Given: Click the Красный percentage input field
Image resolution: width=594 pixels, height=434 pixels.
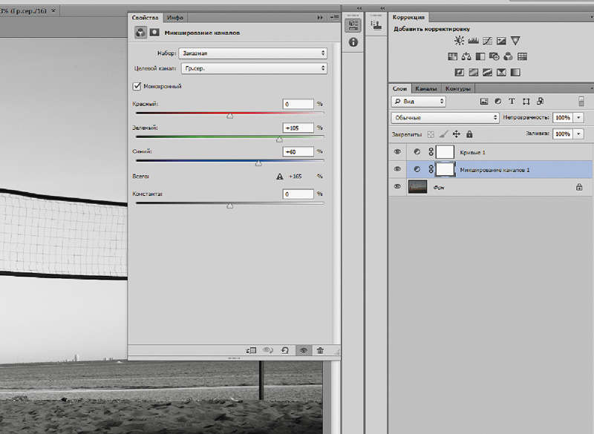Looking at the screenshot, I should pyautogui.click(x=298, y=105).
